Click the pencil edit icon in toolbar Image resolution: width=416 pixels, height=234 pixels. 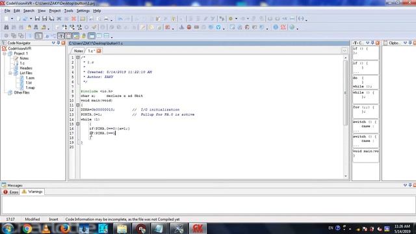click(143, 27)
